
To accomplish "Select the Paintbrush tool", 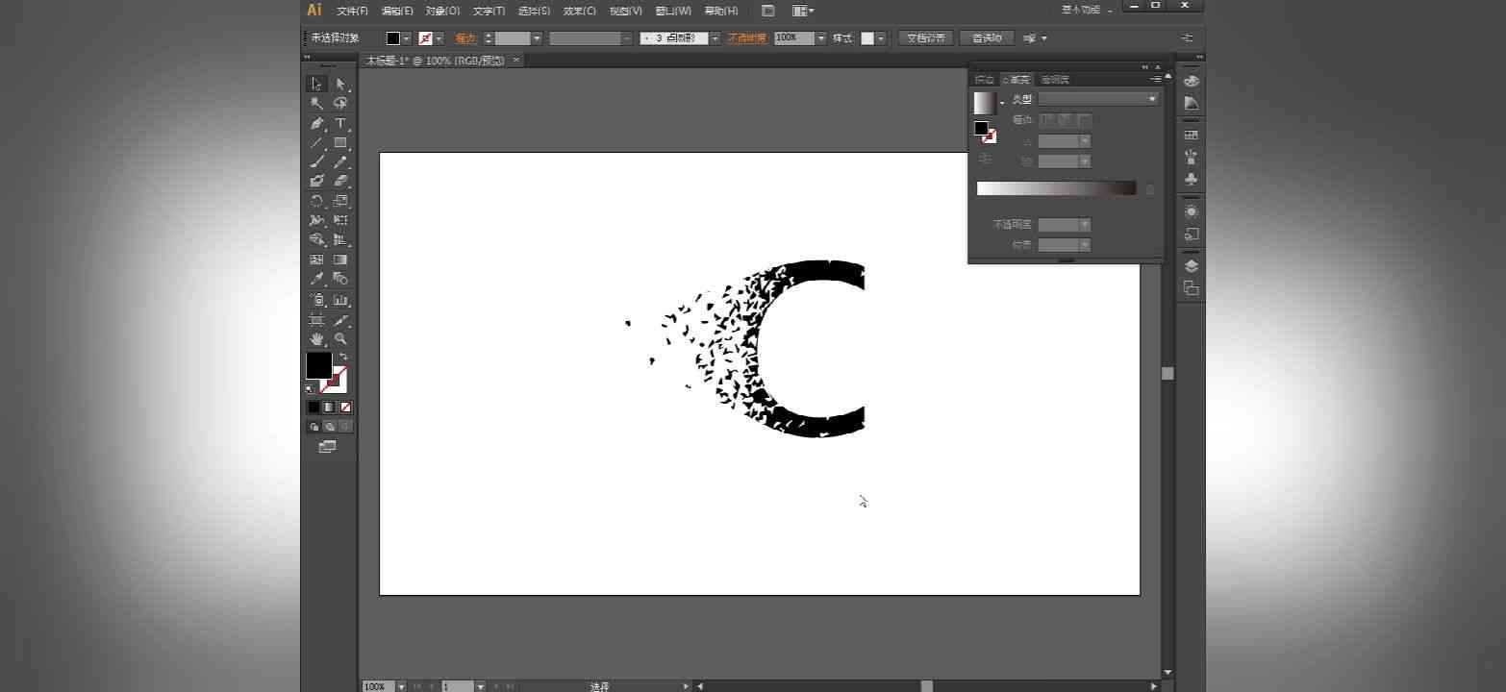I will (x=316, y=162).
